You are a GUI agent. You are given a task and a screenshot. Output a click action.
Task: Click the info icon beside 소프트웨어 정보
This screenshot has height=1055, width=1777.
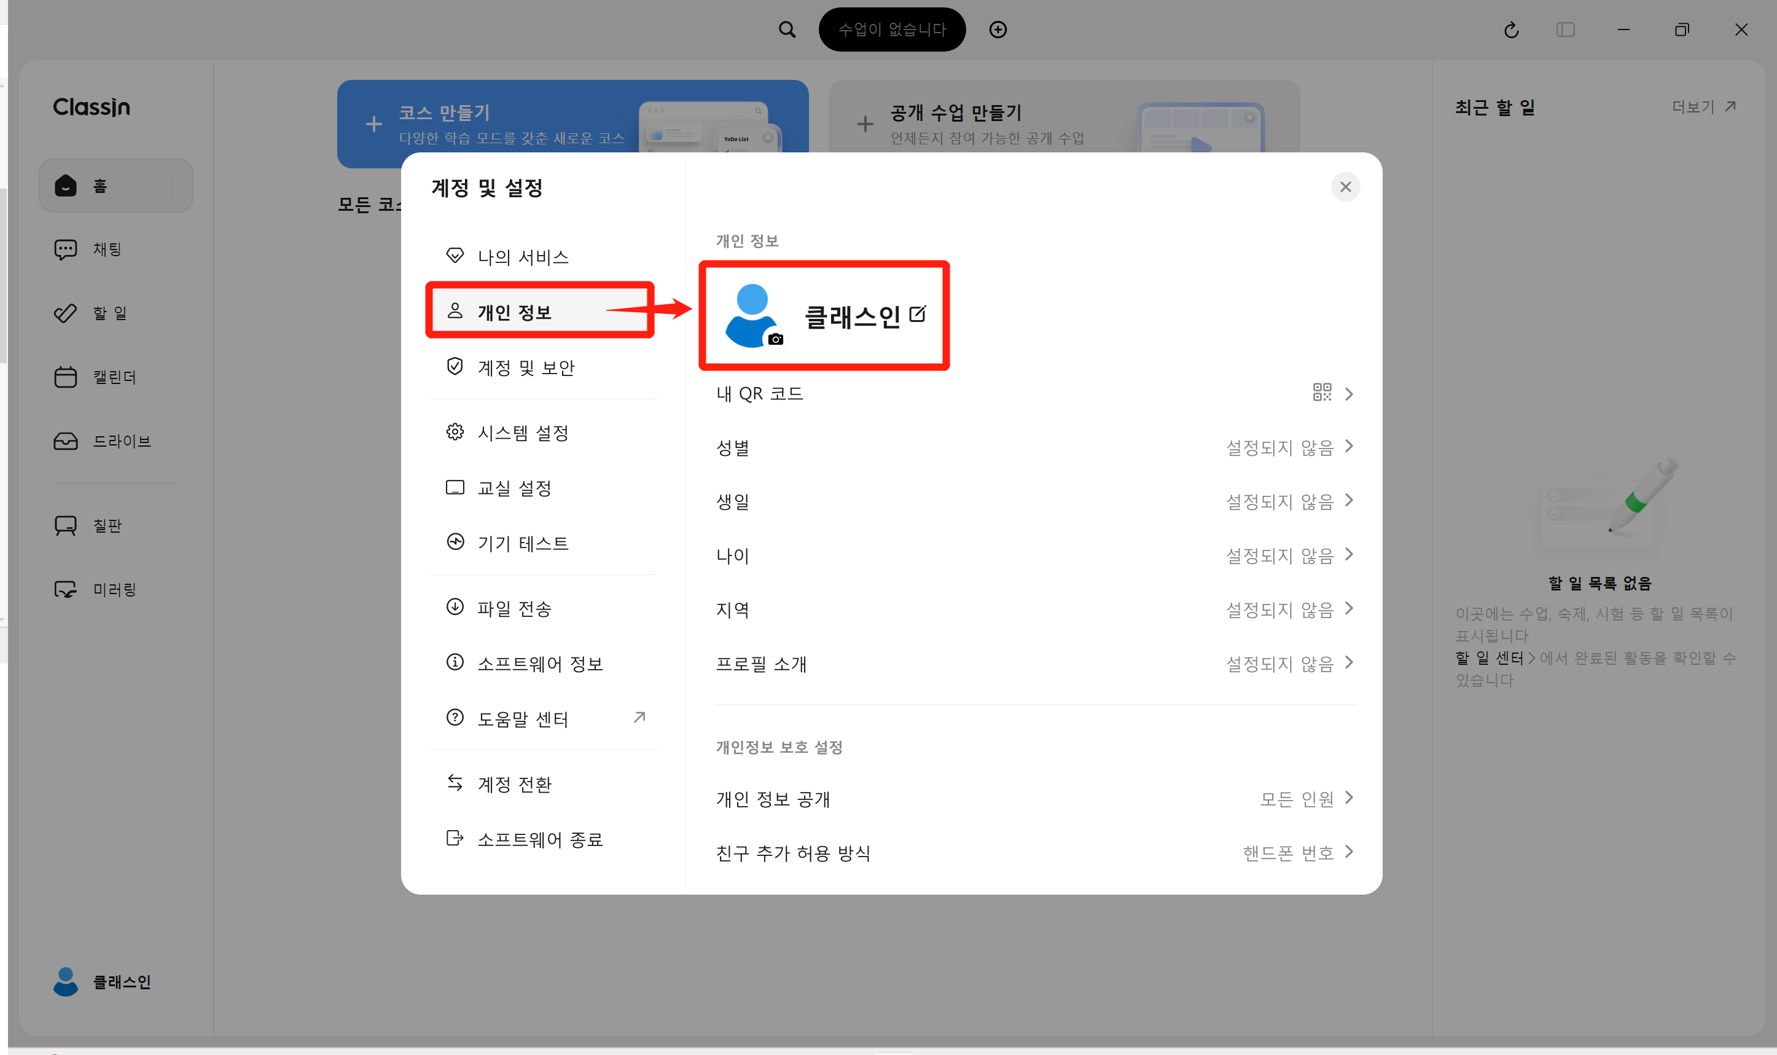click(455, 662)
